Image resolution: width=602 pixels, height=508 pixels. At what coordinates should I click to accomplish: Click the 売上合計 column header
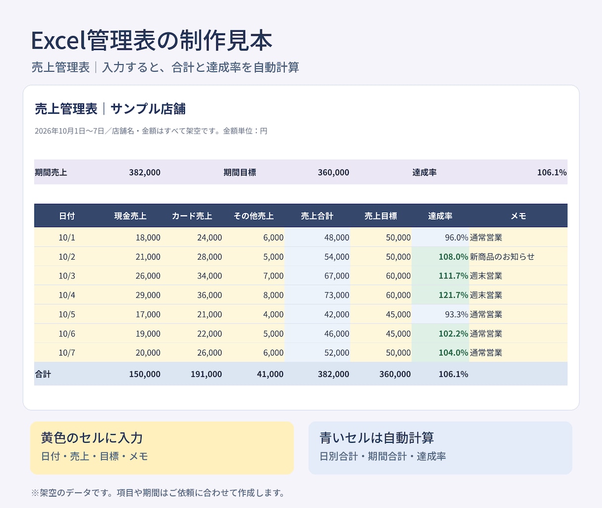tap(317, 216)
